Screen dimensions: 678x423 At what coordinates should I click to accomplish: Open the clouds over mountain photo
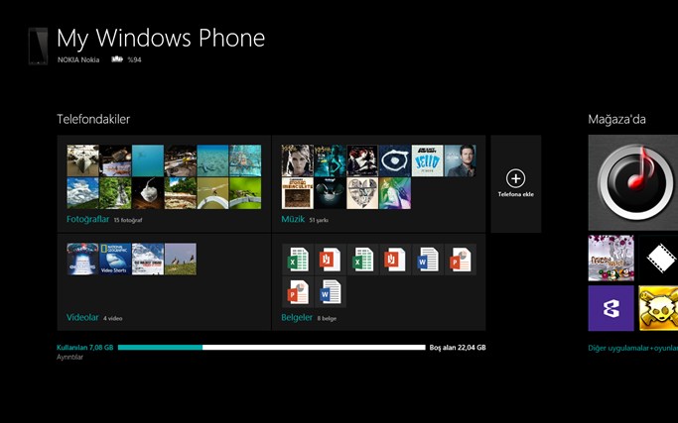(82, 193)
